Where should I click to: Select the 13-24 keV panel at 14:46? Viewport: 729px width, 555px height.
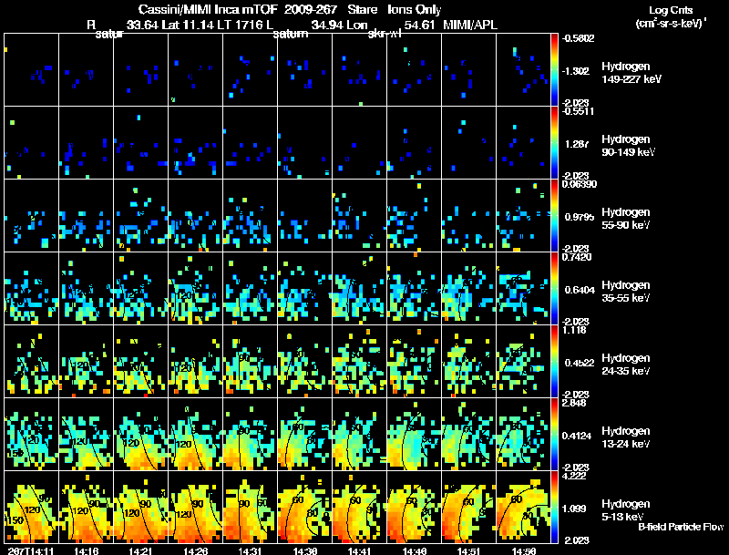pyautogui.click(x=415, y=434)
